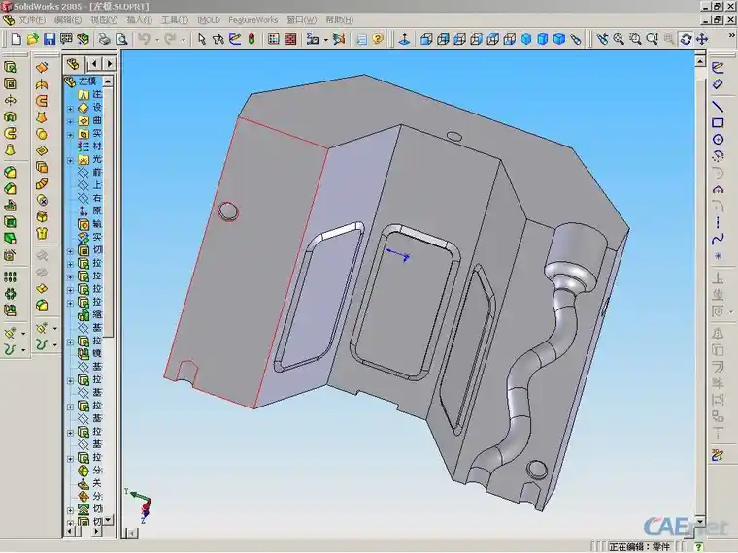Click the viewport vertical scroll-up arrow
The height and width of the screenshot is (553, 738).
tap(700, 61)
